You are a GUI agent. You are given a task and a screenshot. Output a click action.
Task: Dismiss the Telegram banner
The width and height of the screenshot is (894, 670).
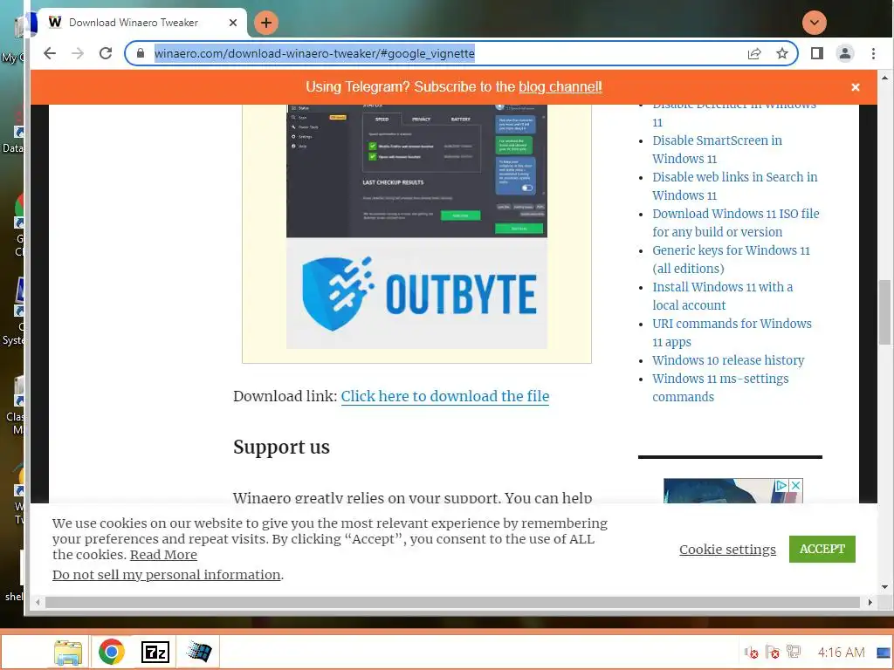(856, 87)
